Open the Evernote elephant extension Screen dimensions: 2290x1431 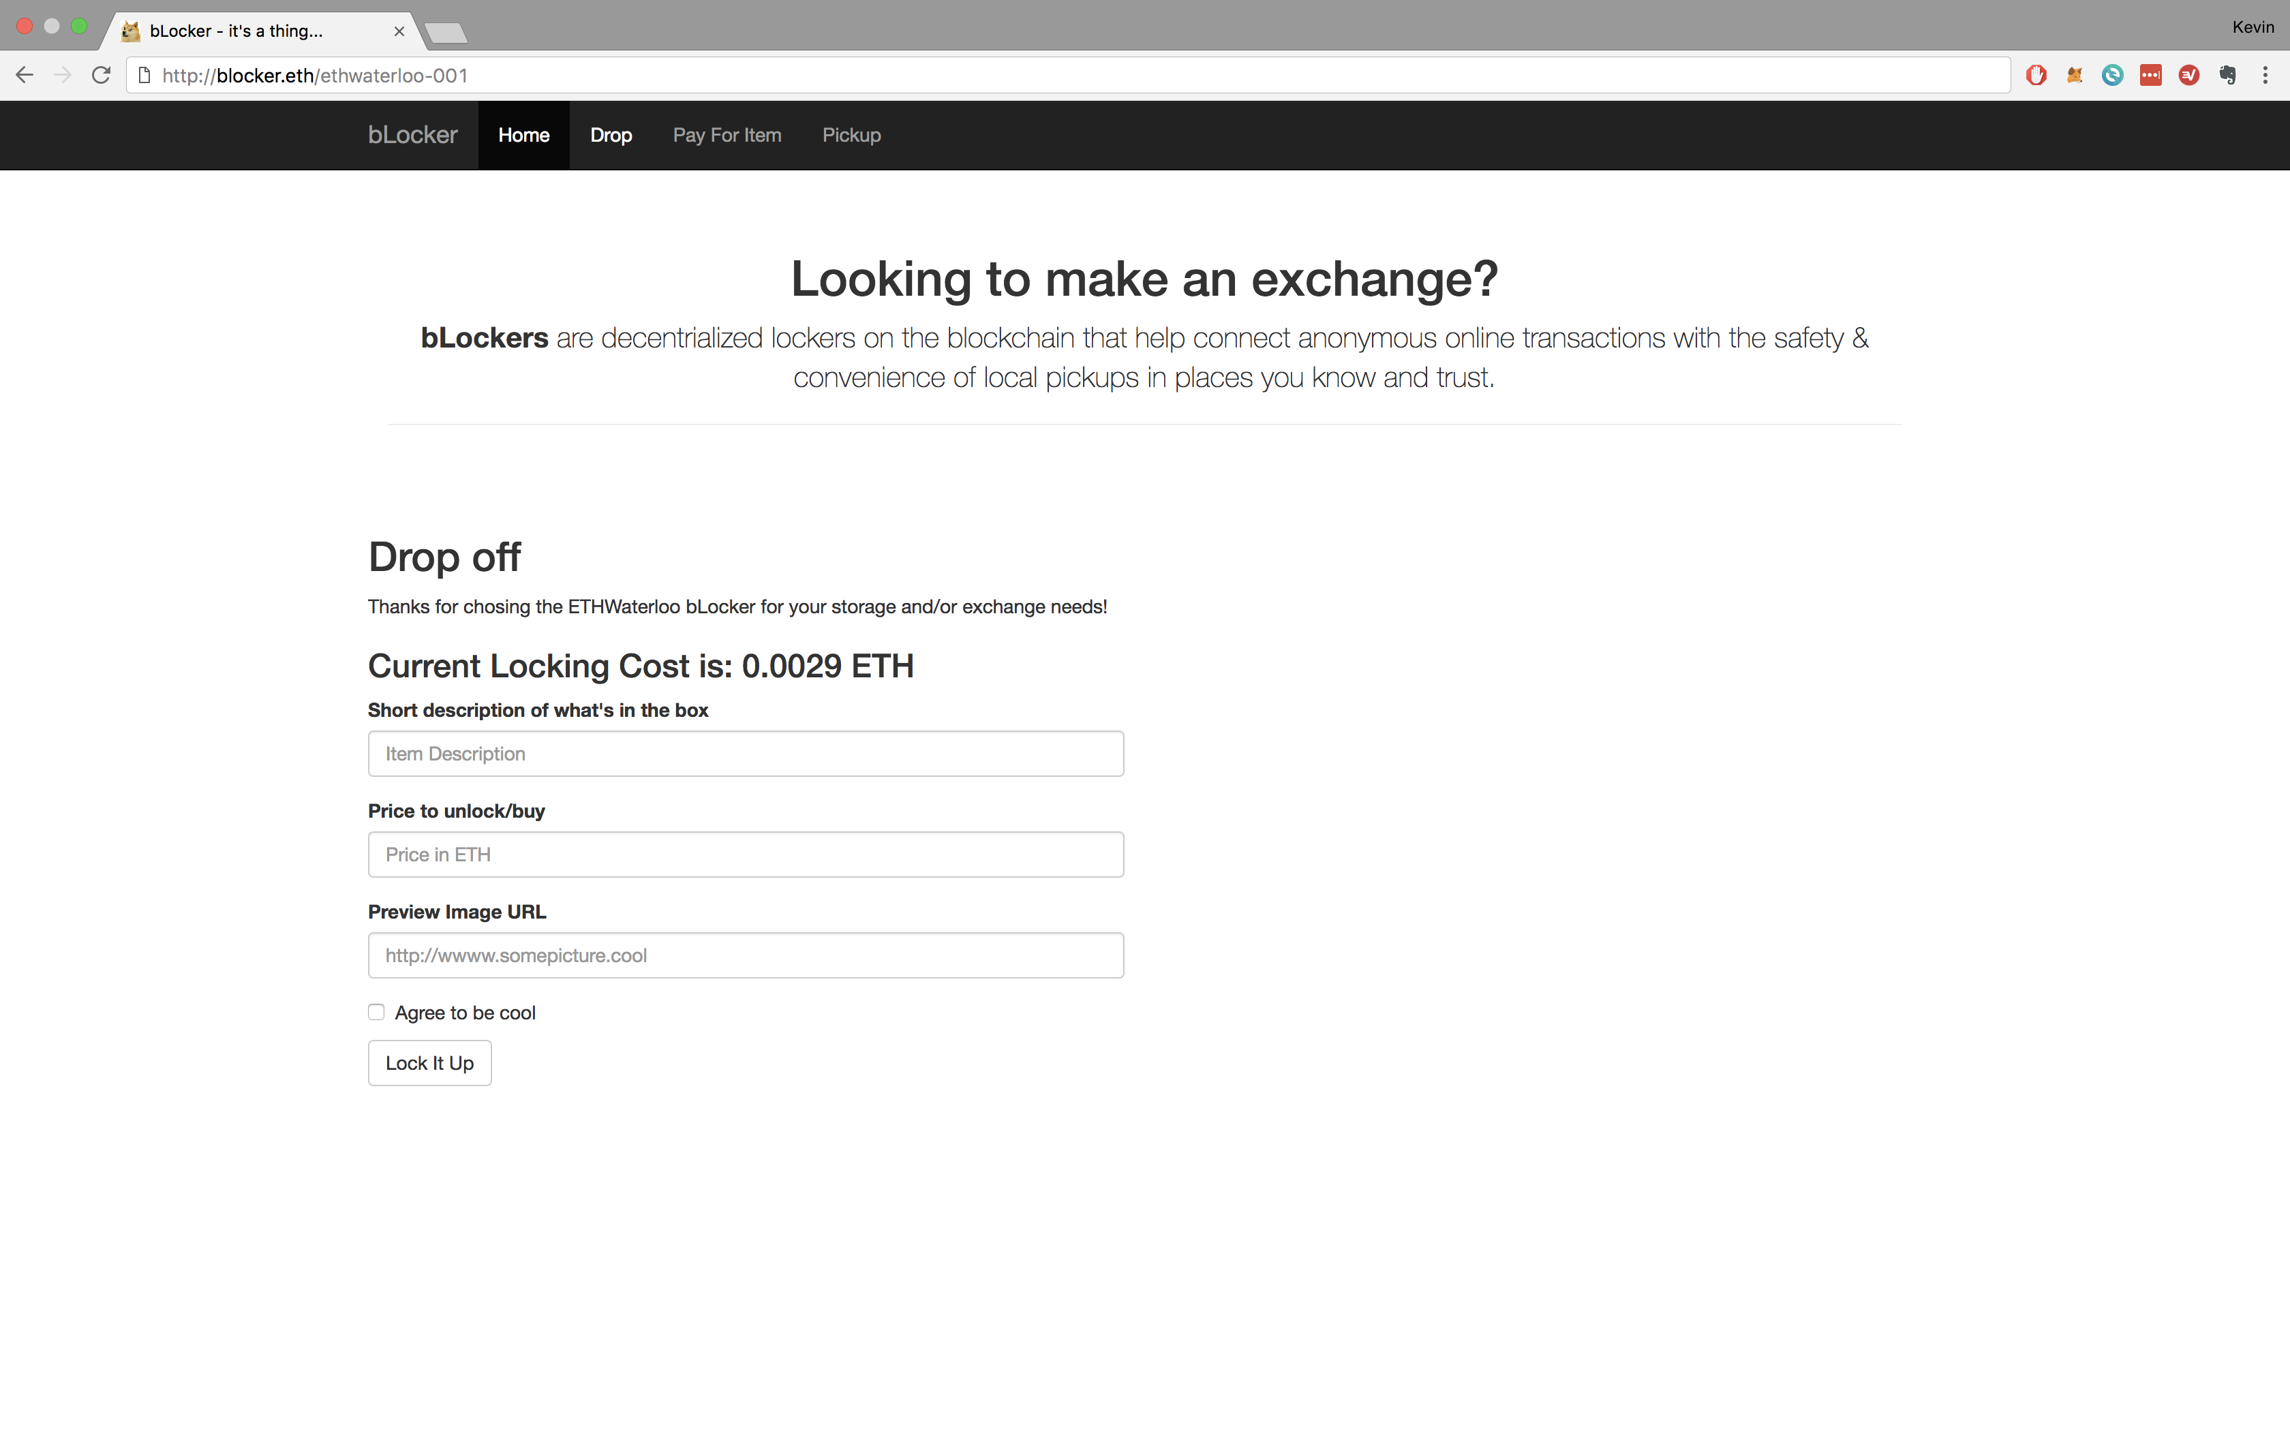click(x=2227, y=76)
